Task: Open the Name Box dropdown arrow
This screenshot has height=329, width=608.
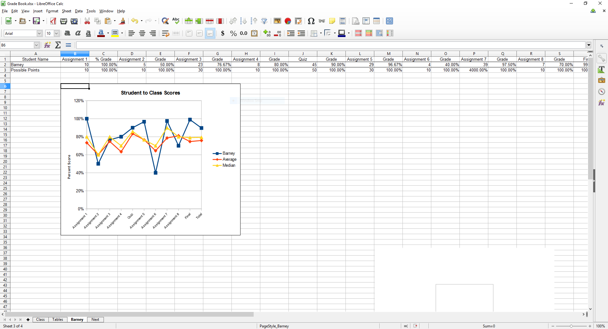Action: (36, 45)
